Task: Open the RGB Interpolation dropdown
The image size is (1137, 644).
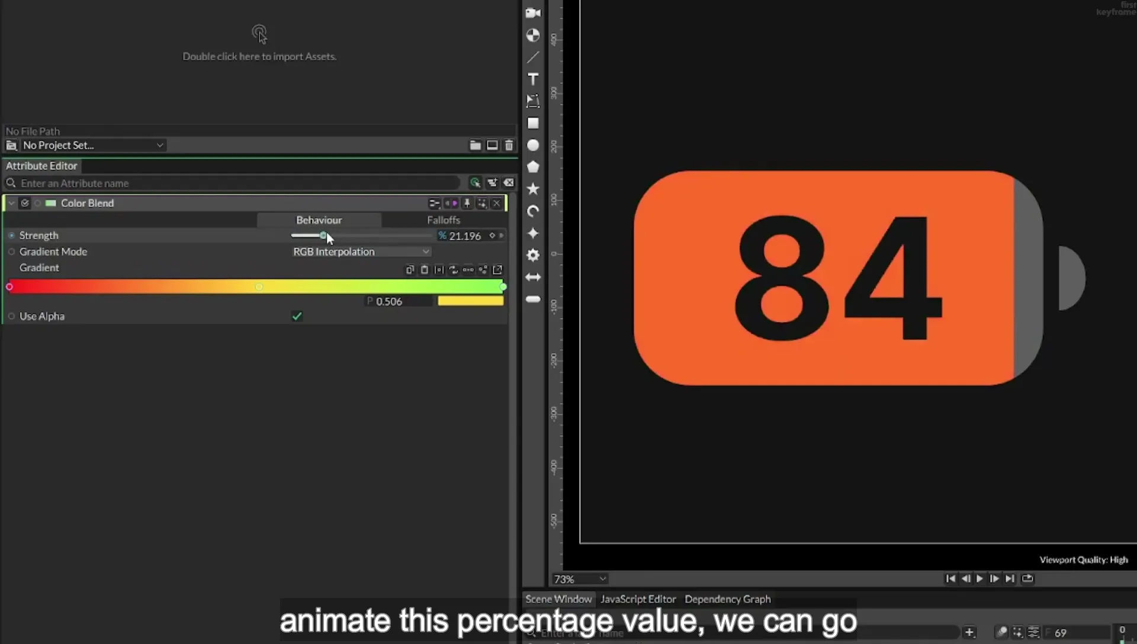Action: click(361, 252)
